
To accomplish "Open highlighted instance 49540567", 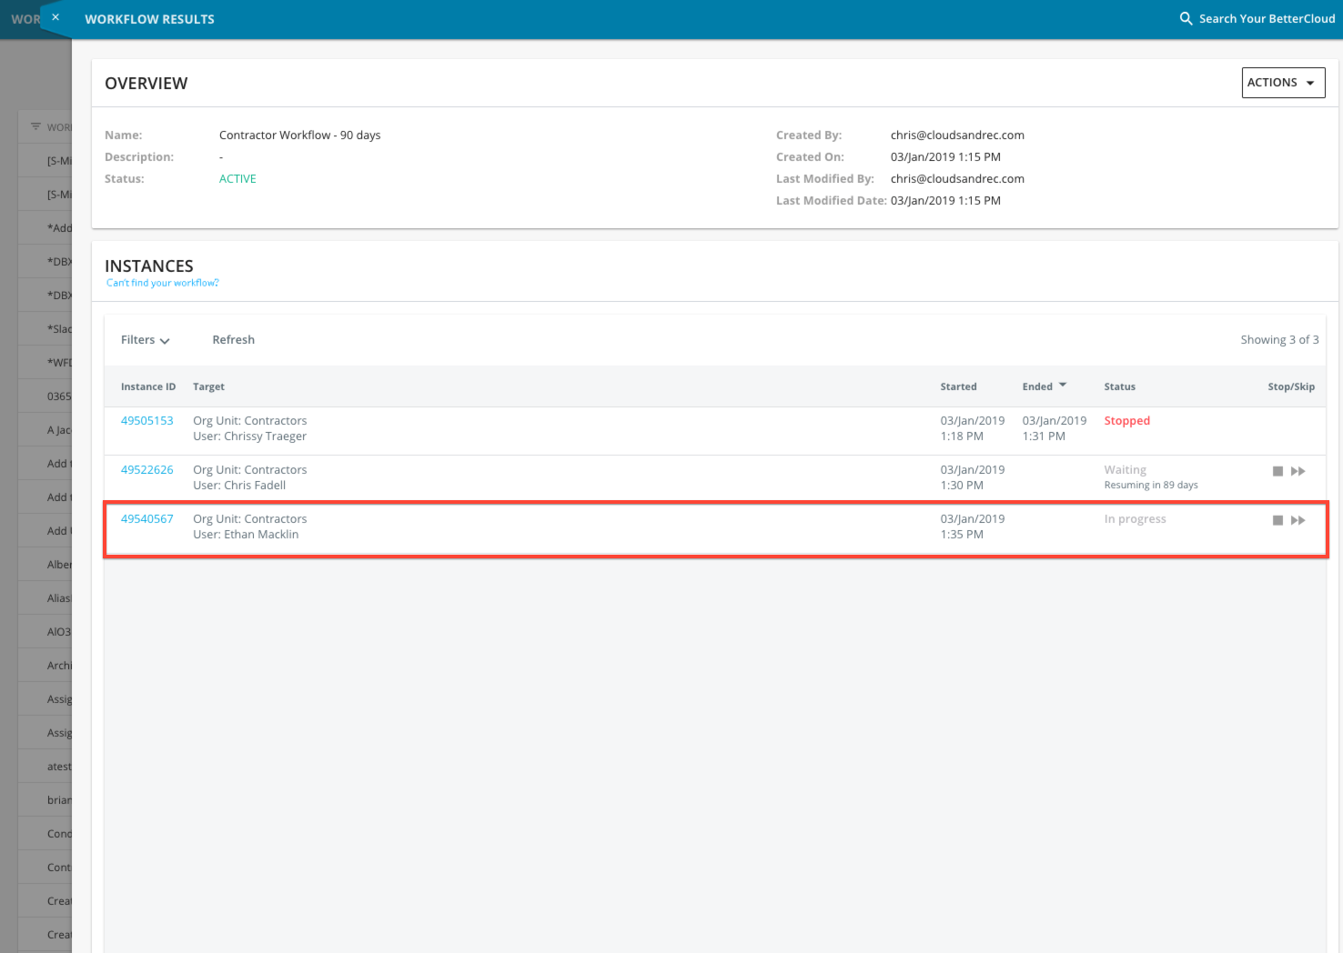I will coord(146,518).
